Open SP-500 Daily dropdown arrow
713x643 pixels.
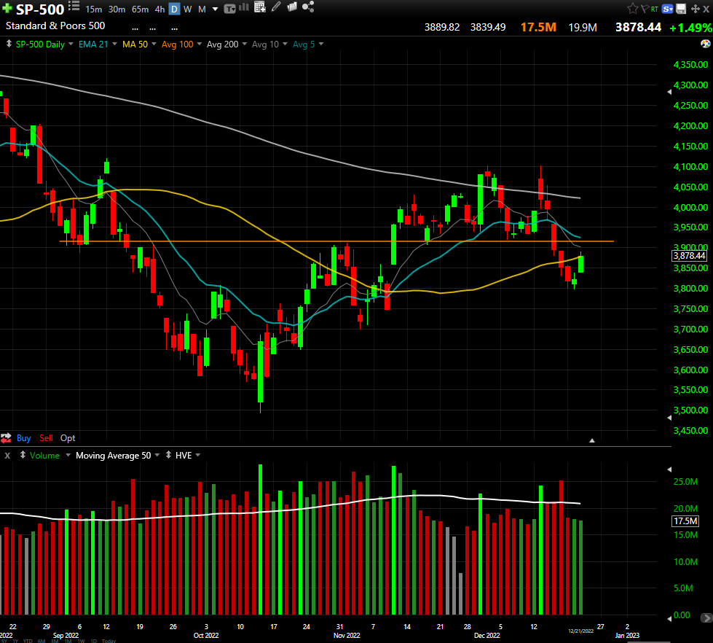[71, 44]
